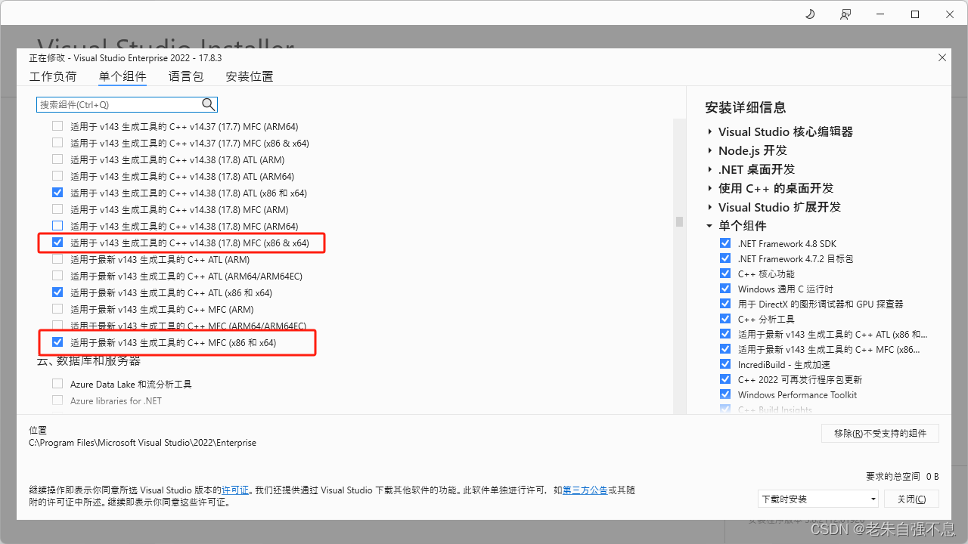Uncheck C++ 2022 可再发行程序包更新
This screenshot has height=544, width=968.
(726, 379)
